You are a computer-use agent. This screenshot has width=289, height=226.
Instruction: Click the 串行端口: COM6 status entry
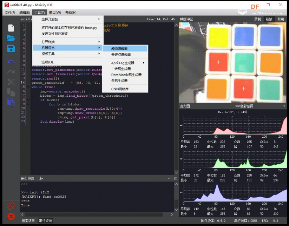[x=245, y=221]
